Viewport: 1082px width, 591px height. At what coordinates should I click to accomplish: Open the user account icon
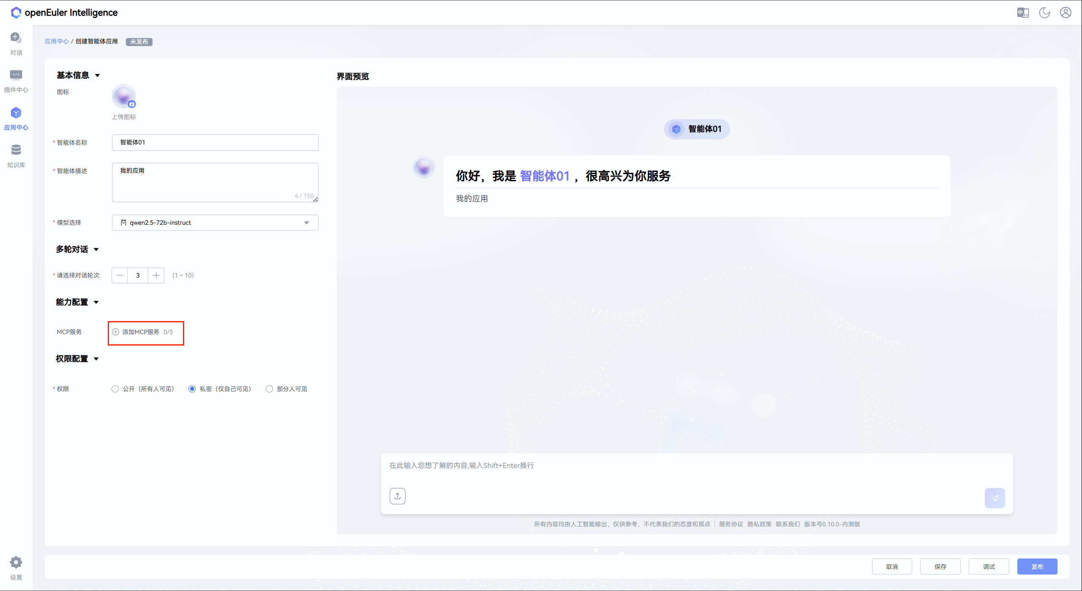tap(1066, 13)
